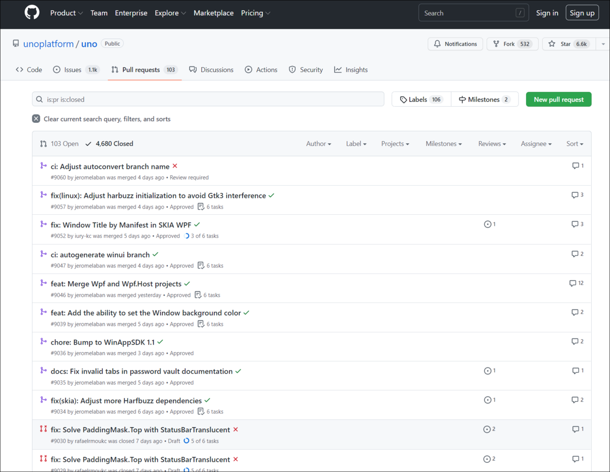Image resolution: width=610 pixels, height=472 pixels.
Task: Open the uno repository link
Action: point(89,44)
